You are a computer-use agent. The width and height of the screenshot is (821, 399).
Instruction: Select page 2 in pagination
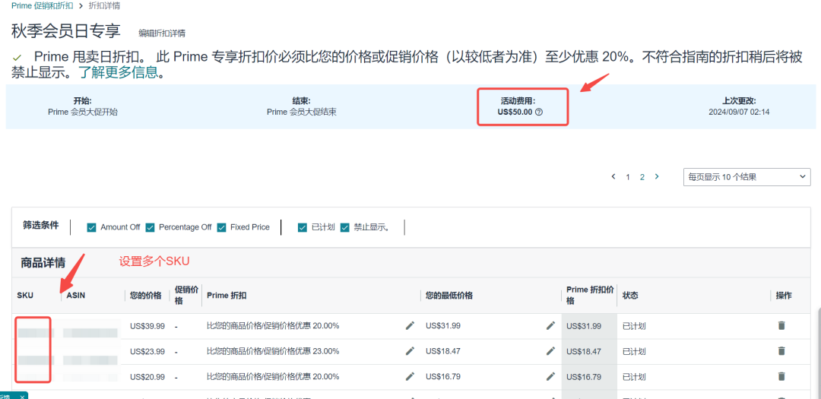coord(642,177)
